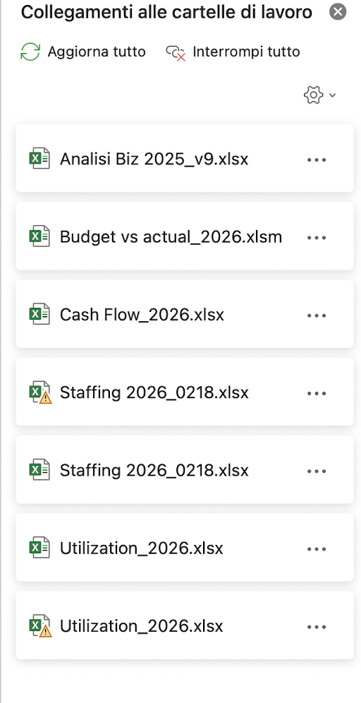Close the Collegamenti alle cartelle di lavoro panel
Viewport: 361px width, 703px height.
pos(338,11)
